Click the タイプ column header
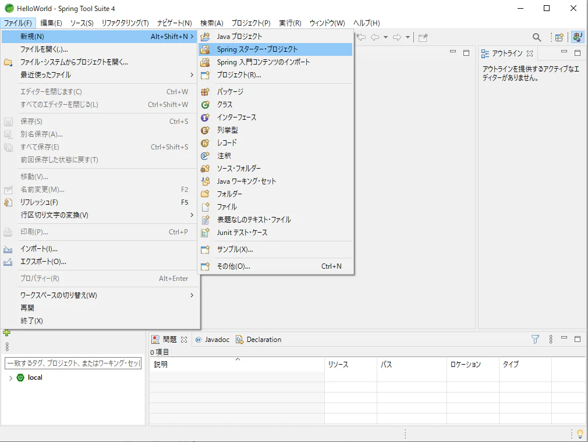The width and height of the screenshot is (588, 442). pos(525,364)
